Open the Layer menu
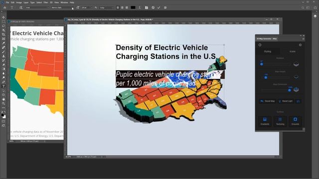Screen dimensions: 319x179 point(26,2)
